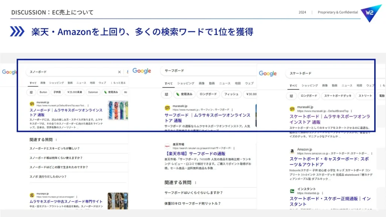
Task: Click the Google logo beside サーフボード search
Action: pos(142,71)
